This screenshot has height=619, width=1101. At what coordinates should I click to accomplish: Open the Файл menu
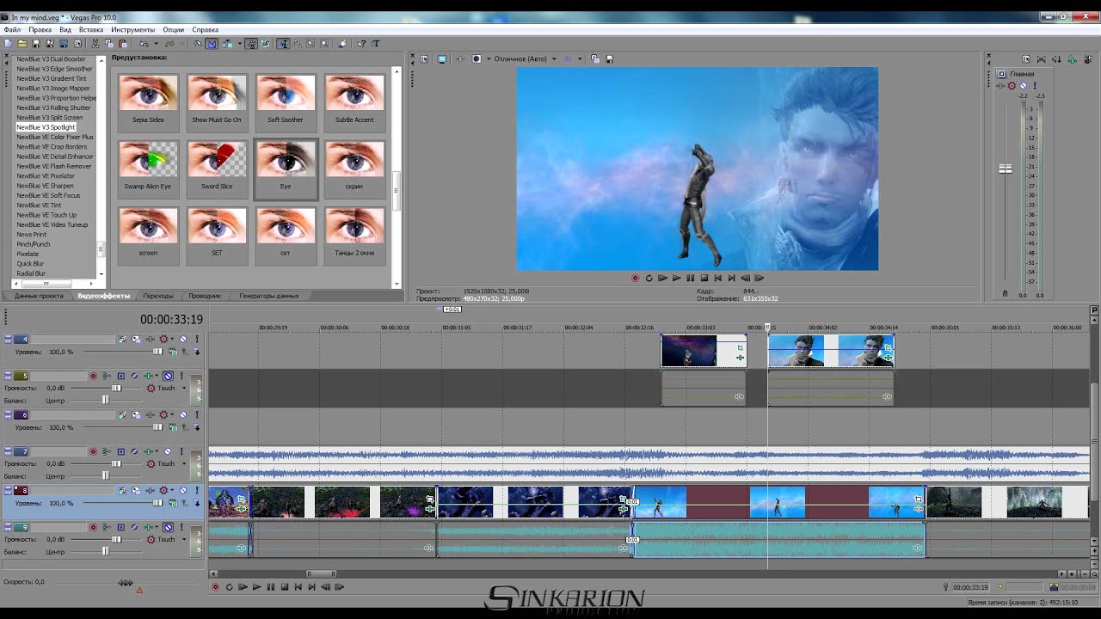12,29
